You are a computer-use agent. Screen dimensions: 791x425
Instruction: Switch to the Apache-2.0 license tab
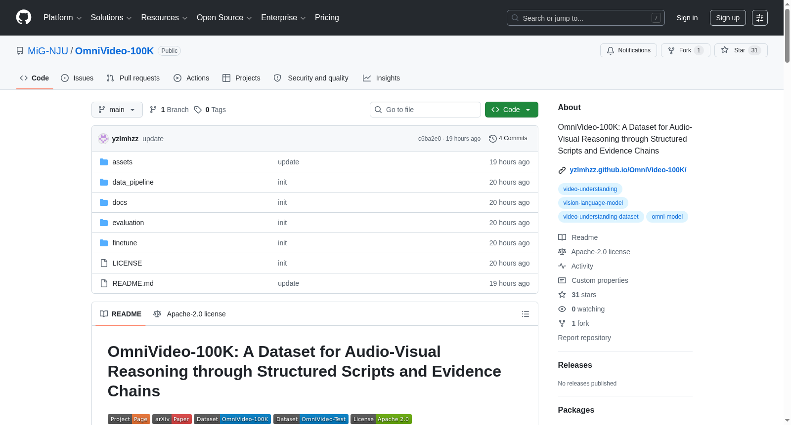coord(189,314)
